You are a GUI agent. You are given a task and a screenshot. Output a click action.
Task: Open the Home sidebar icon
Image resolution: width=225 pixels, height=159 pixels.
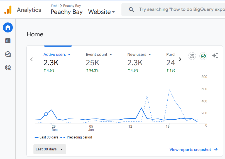(x=8, y=27)
